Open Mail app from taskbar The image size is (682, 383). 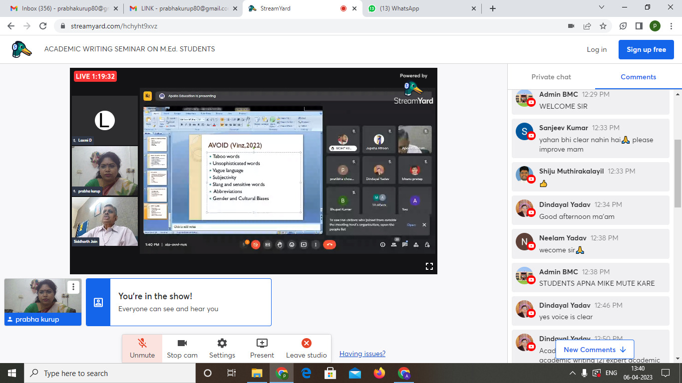click(x=355, y=373)
